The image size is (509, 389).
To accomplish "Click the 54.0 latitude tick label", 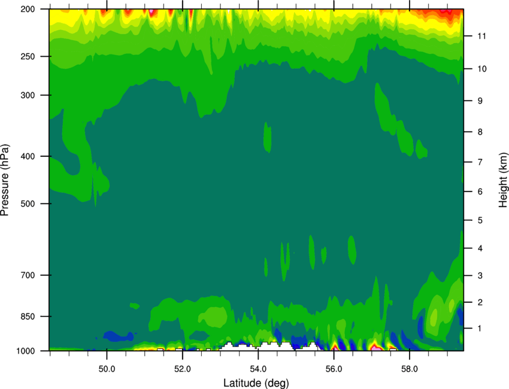I will click(x=259, y=369).
